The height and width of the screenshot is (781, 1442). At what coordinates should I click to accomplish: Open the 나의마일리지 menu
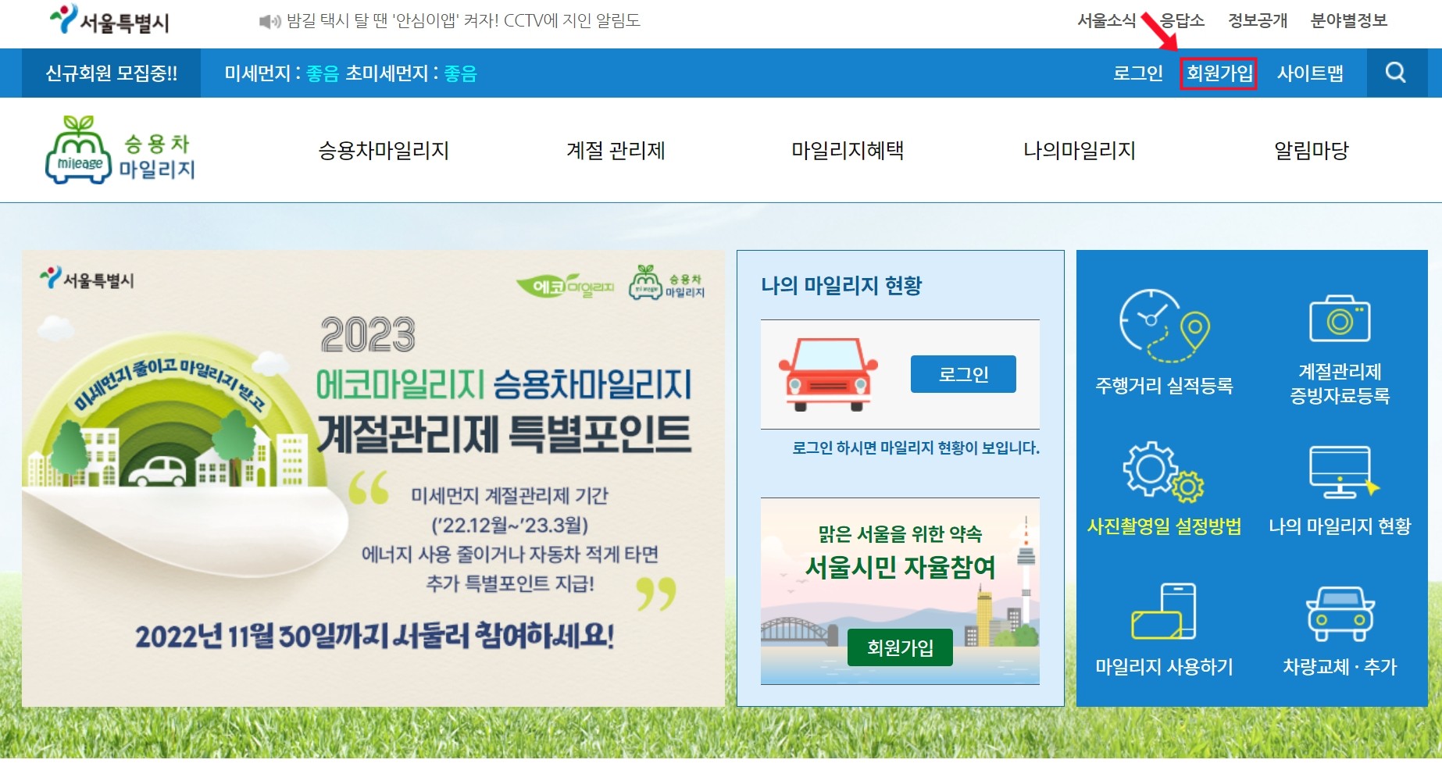[x=1080, y=150]
